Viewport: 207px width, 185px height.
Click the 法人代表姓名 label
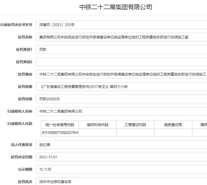click(x=22, y=145)
